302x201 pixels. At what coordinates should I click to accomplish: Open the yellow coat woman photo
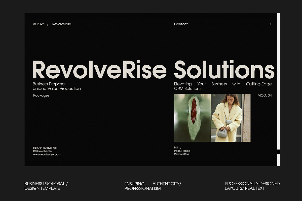click(x=231, y=118)
